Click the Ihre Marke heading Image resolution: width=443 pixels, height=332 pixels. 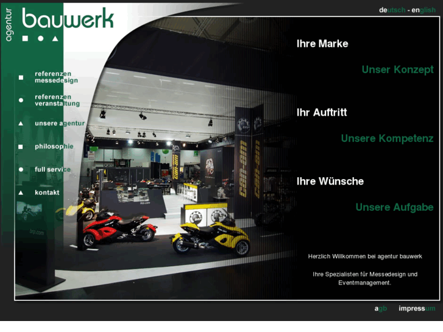pyautogui.click(x=322, y=44)
